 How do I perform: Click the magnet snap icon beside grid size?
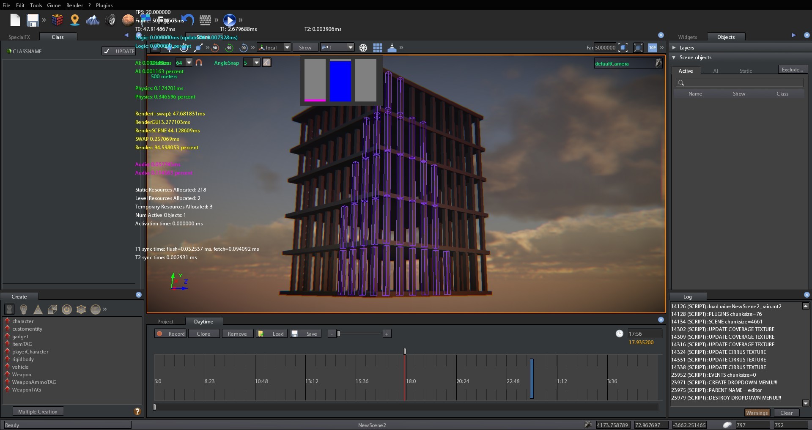(199, 63)
